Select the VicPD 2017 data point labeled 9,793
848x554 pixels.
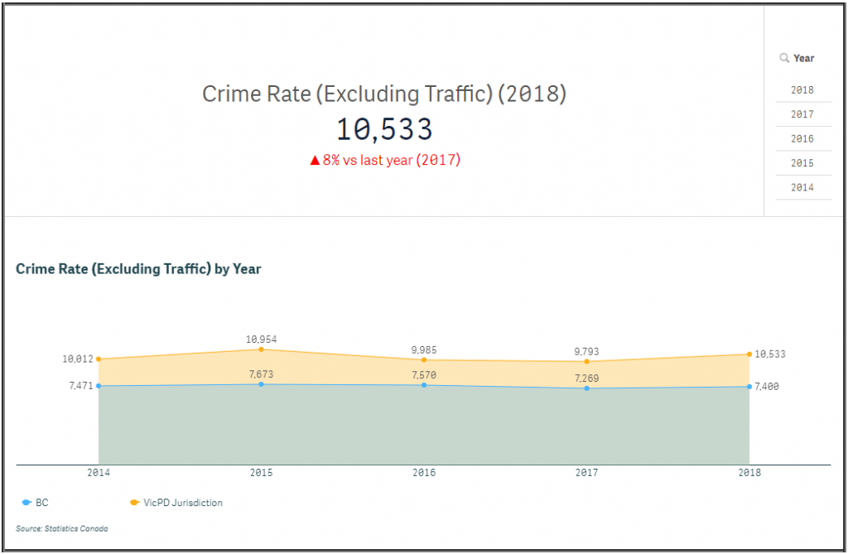[x=586, y=361]
